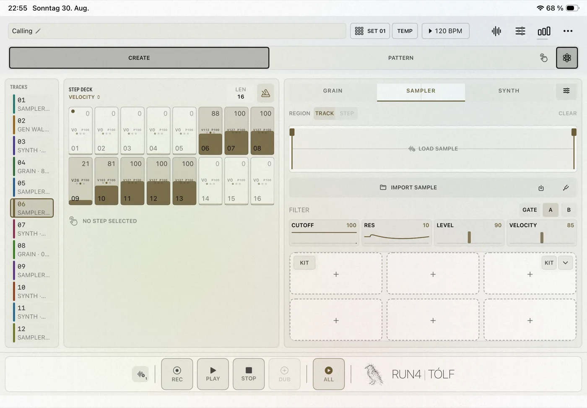
Task: Adjust the CUTOFF slider set to 100
Action: point(324,233)
